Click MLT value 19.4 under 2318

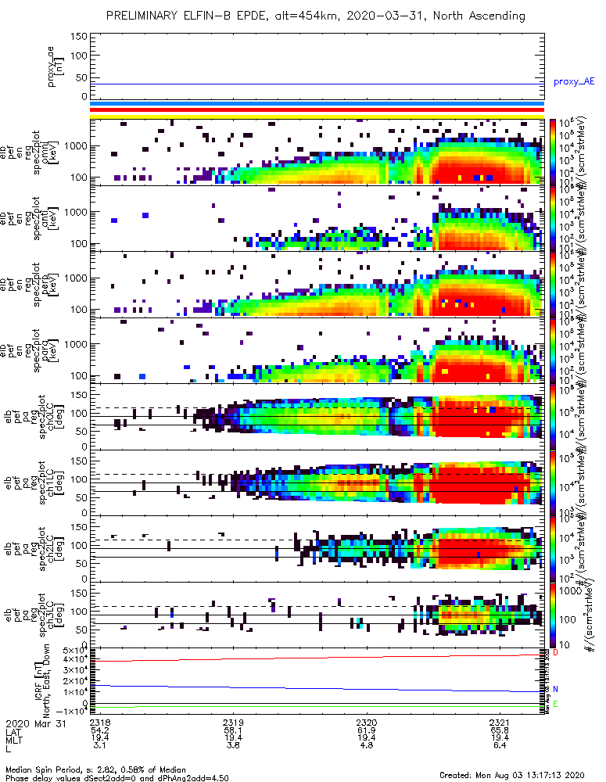(x=100, y=737)
